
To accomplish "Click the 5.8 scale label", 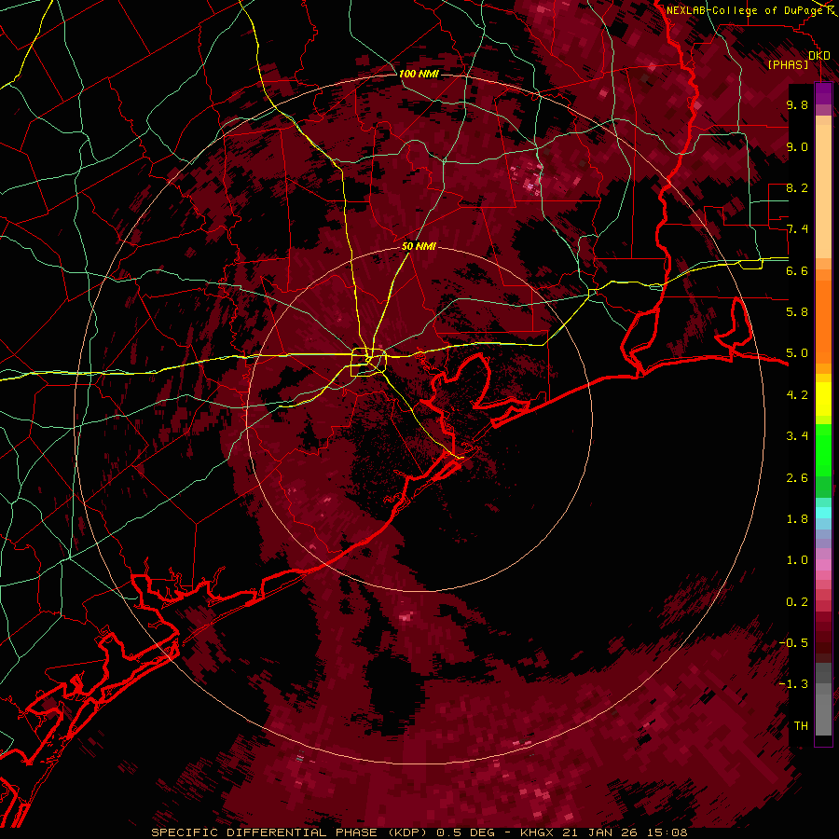I will (x=797, y=312).
